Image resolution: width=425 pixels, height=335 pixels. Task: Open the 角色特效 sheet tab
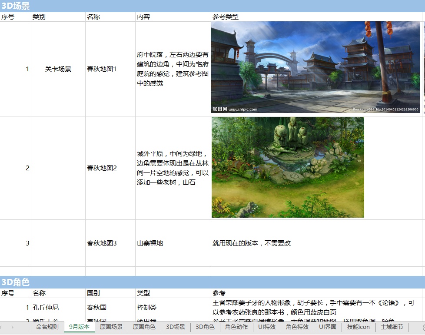click(297, 327)
